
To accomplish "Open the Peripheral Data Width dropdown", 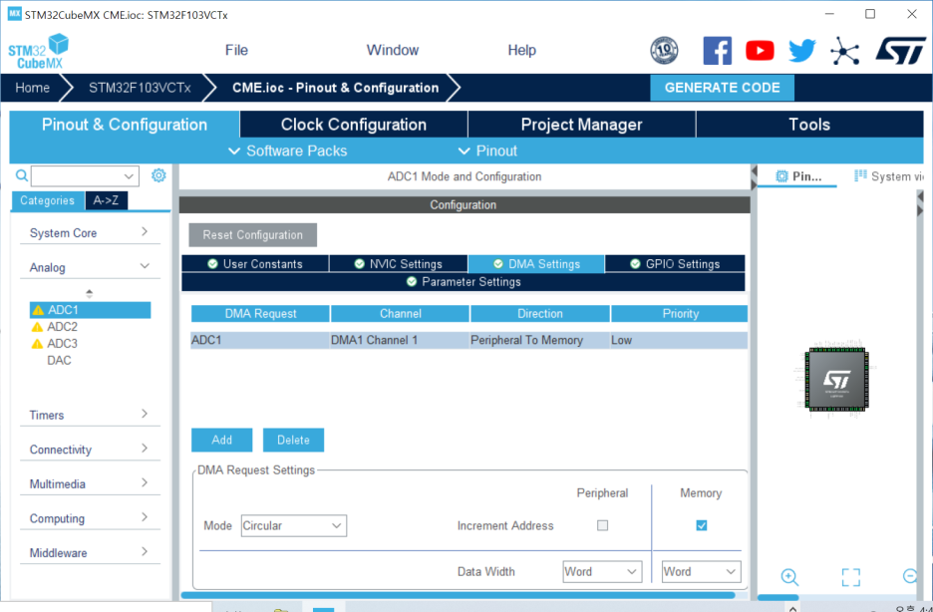I will (x=602, y=571).
